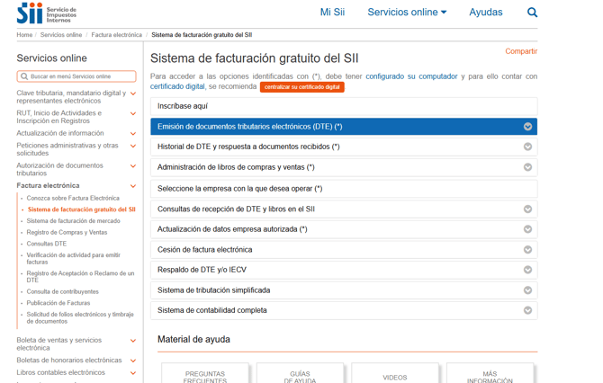This screenshot has height=383, width=603.
Task: Click the magnifier icon inside sidebar search box
Action: click(x=24, y=76)
